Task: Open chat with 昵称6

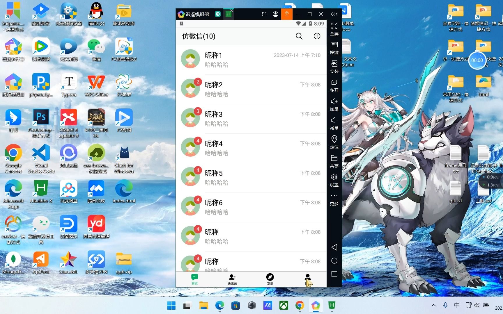Action: 251,207
